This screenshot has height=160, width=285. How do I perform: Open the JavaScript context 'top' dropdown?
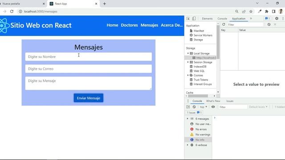coord(204,107)
